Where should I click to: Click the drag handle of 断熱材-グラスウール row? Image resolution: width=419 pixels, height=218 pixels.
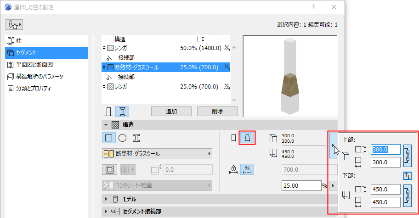click(x=104, y=67)
